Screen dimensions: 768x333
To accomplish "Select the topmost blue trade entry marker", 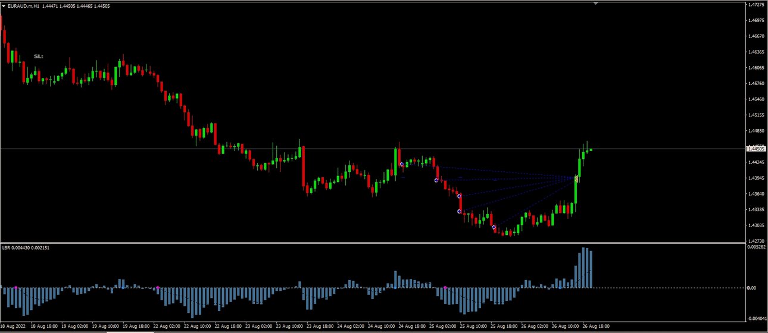I will click(401, 164).
